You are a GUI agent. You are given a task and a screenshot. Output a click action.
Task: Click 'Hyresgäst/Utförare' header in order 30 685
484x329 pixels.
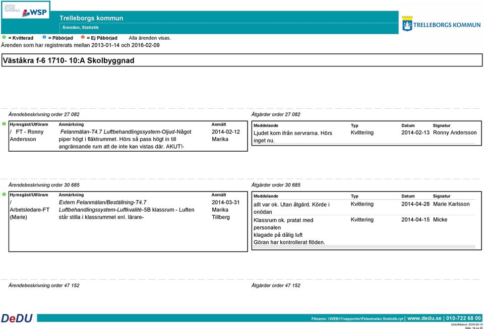pos(29,195)
